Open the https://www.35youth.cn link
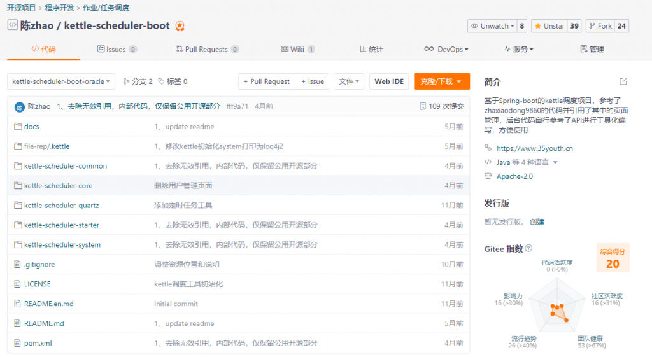This screenshot has width=652, height=357. click(535, 148)
